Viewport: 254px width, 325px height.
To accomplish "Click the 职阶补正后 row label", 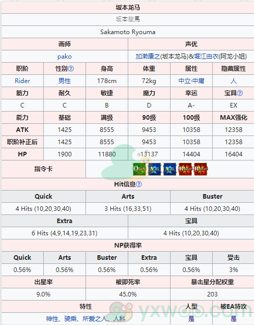I will click(x=22, y=142).
